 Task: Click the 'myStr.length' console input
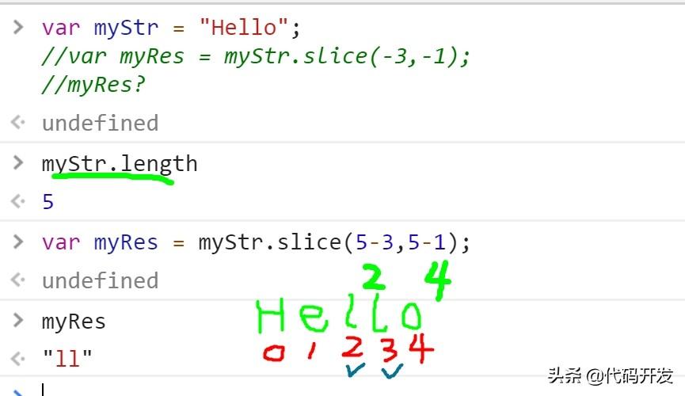coord(120,165)
